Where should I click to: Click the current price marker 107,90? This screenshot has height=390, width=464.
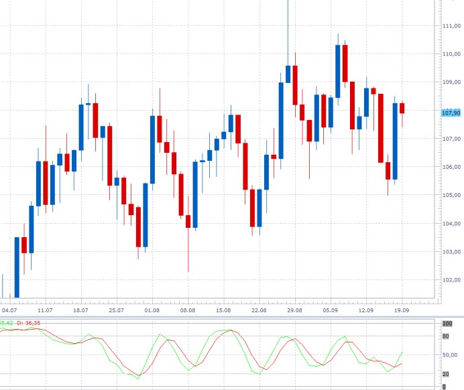[451, 113]
